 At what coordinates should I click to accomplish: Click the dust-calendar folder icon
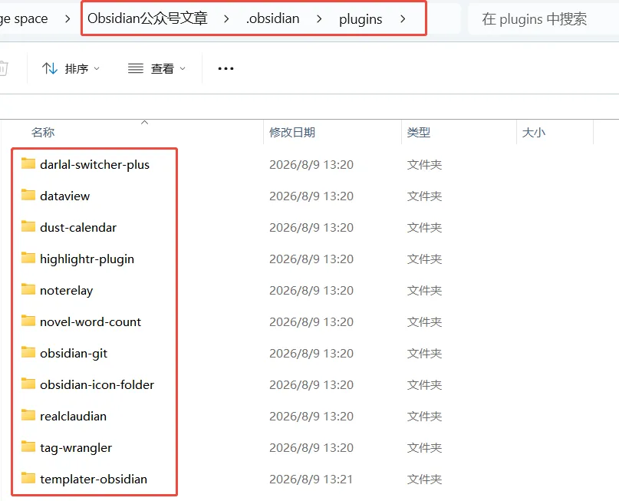click(x=28, y=226)
